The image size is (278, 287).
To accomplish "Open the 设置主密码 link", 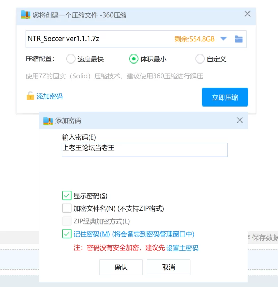I will 182,248.
